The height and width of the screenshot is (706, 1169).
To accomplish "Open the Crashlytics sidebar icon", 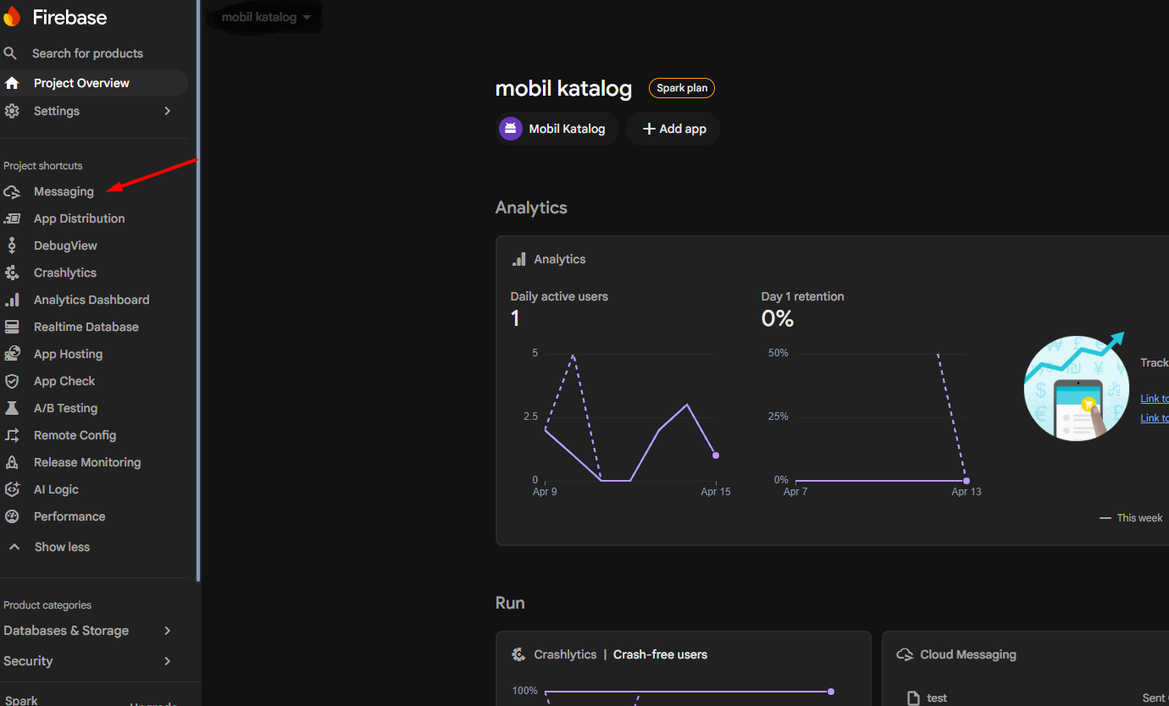I will [x=12, y=273].
